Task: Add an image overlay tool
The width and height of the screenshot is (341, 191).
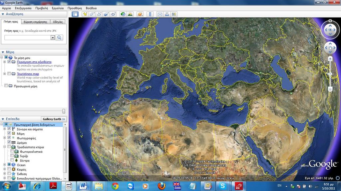Action: coord(106,14)
